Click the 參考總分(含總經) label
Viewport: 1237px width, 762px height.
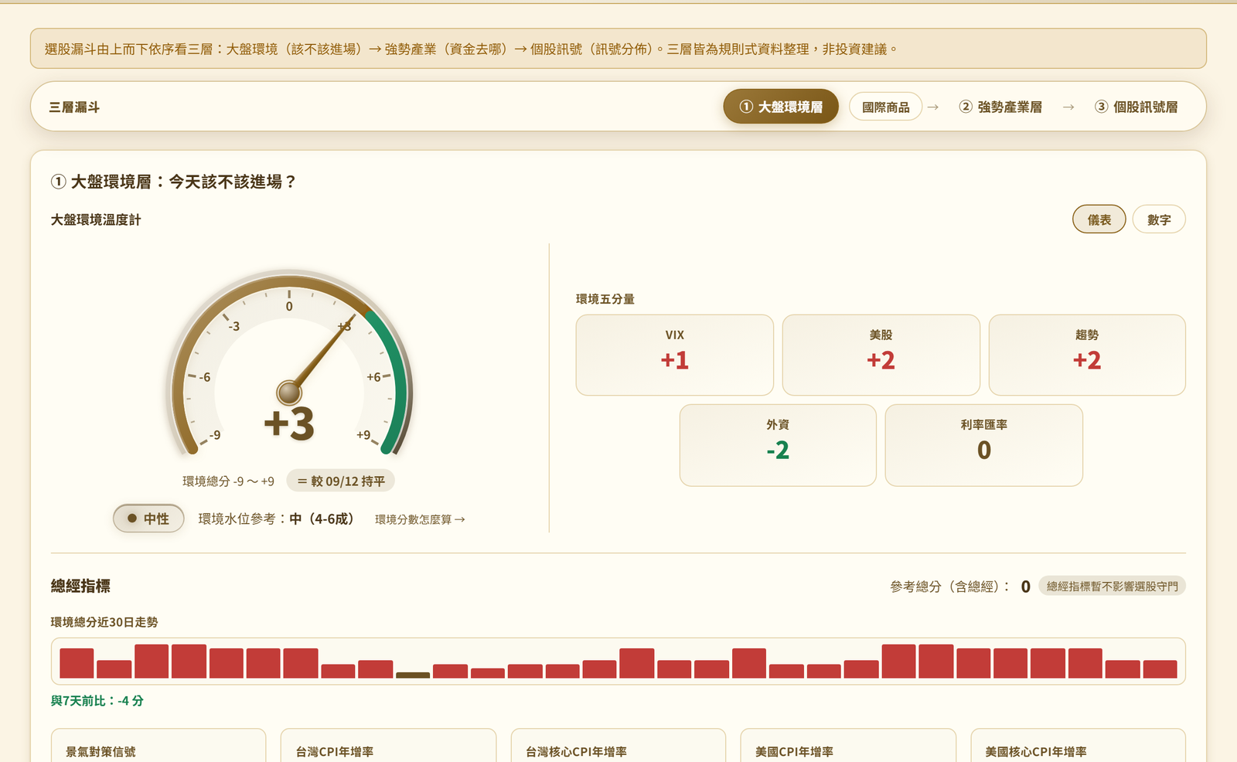950,587
